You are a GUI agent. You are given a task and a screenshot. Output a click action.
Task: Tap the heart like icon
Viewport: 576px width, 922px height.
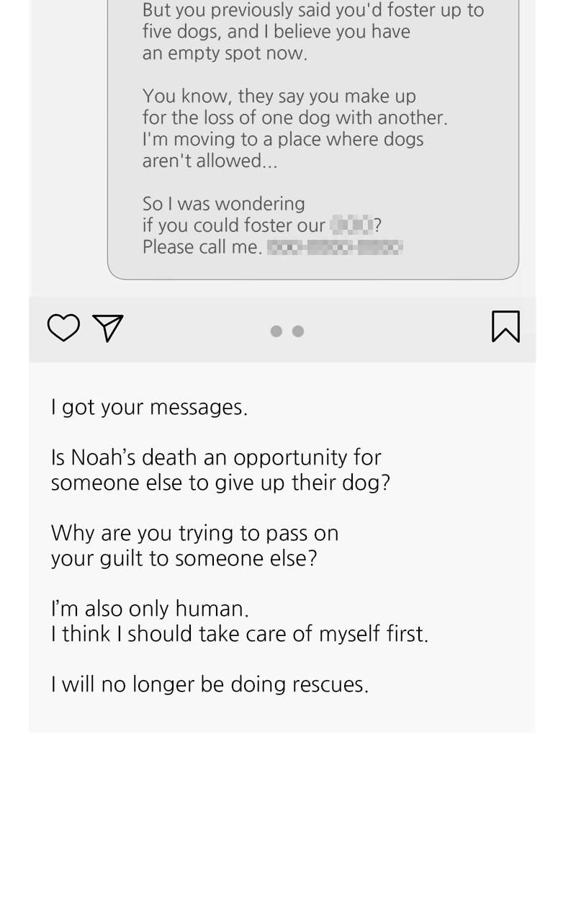coord(63,328)
